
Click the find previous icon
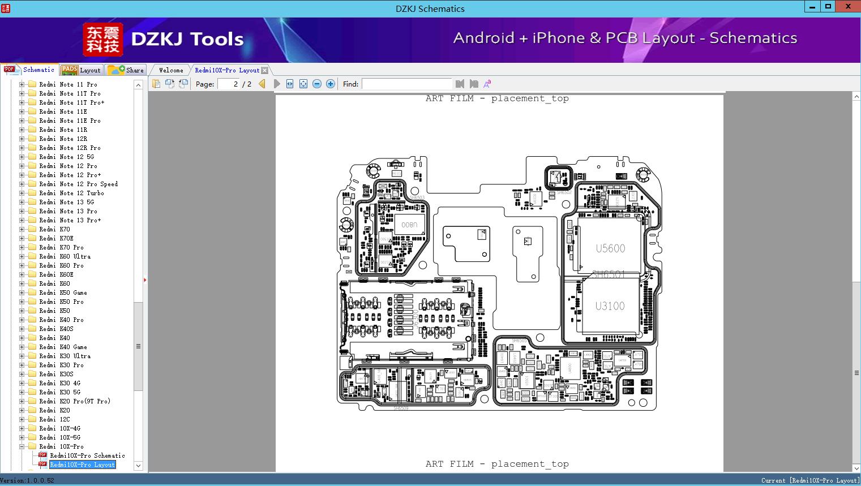[460, 84]
